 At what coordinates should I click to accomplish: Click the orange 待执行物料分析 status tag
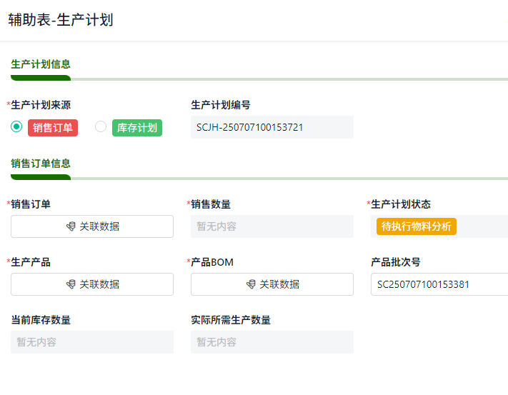tap(417, 226)
